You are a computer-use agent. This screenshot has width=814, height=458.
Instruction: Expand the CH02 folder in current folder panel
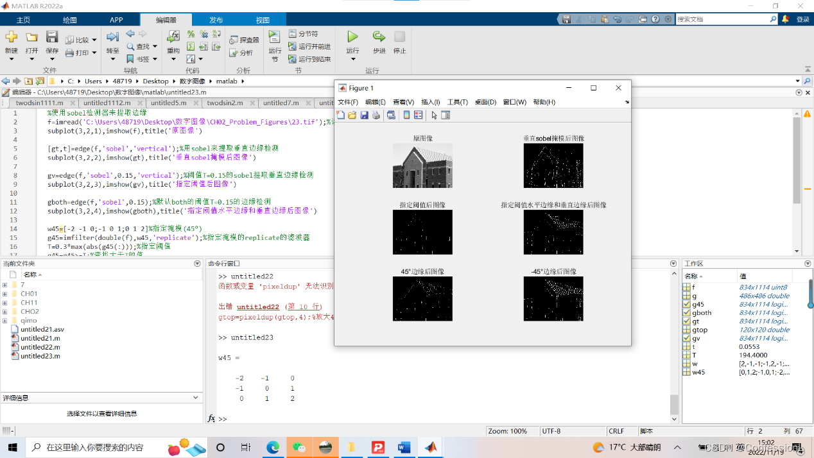4,312
